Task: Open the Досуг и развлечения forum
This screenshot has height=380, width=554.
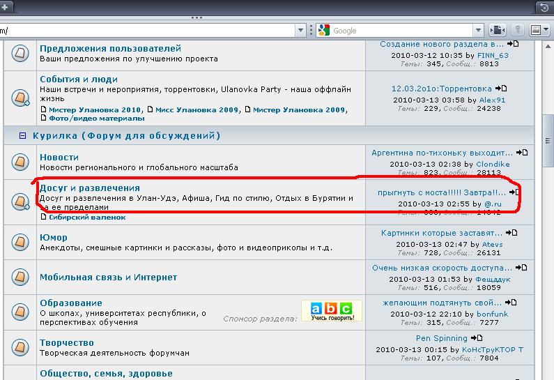Action: pyautogui.click(x=90, y=188)
